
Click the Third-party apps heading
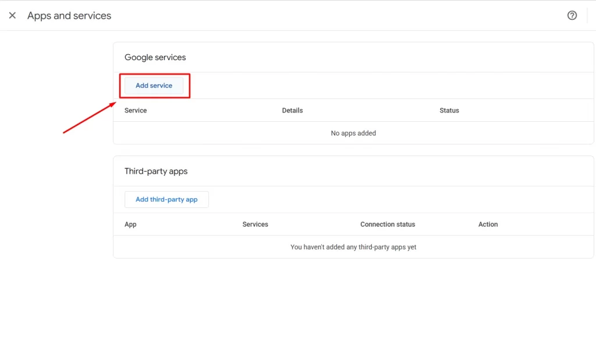(x=156, y=171)
